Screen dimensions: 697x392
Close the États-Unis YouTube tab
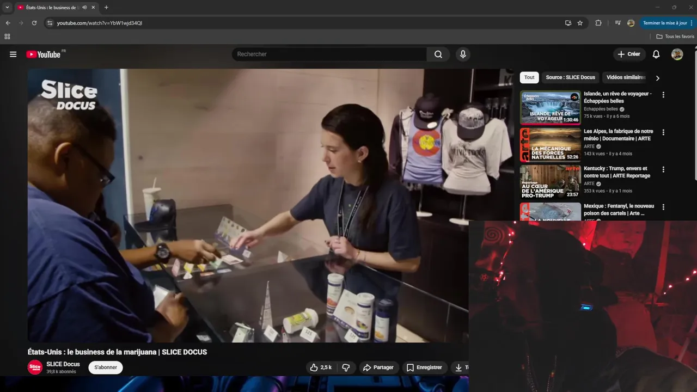tap(94, 8)
